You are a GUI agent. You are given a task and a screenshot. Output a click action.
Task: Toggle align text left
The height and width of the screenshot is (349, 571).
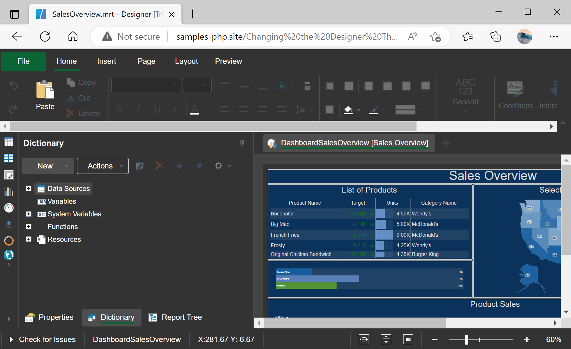[225, 110]
